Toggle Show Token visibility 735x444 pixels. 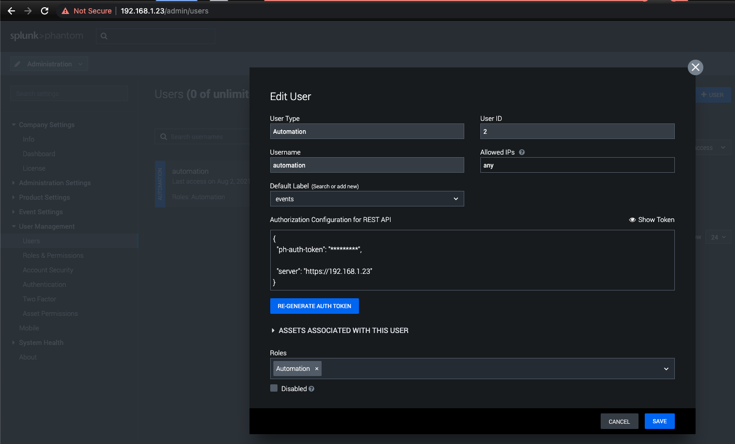651,220
